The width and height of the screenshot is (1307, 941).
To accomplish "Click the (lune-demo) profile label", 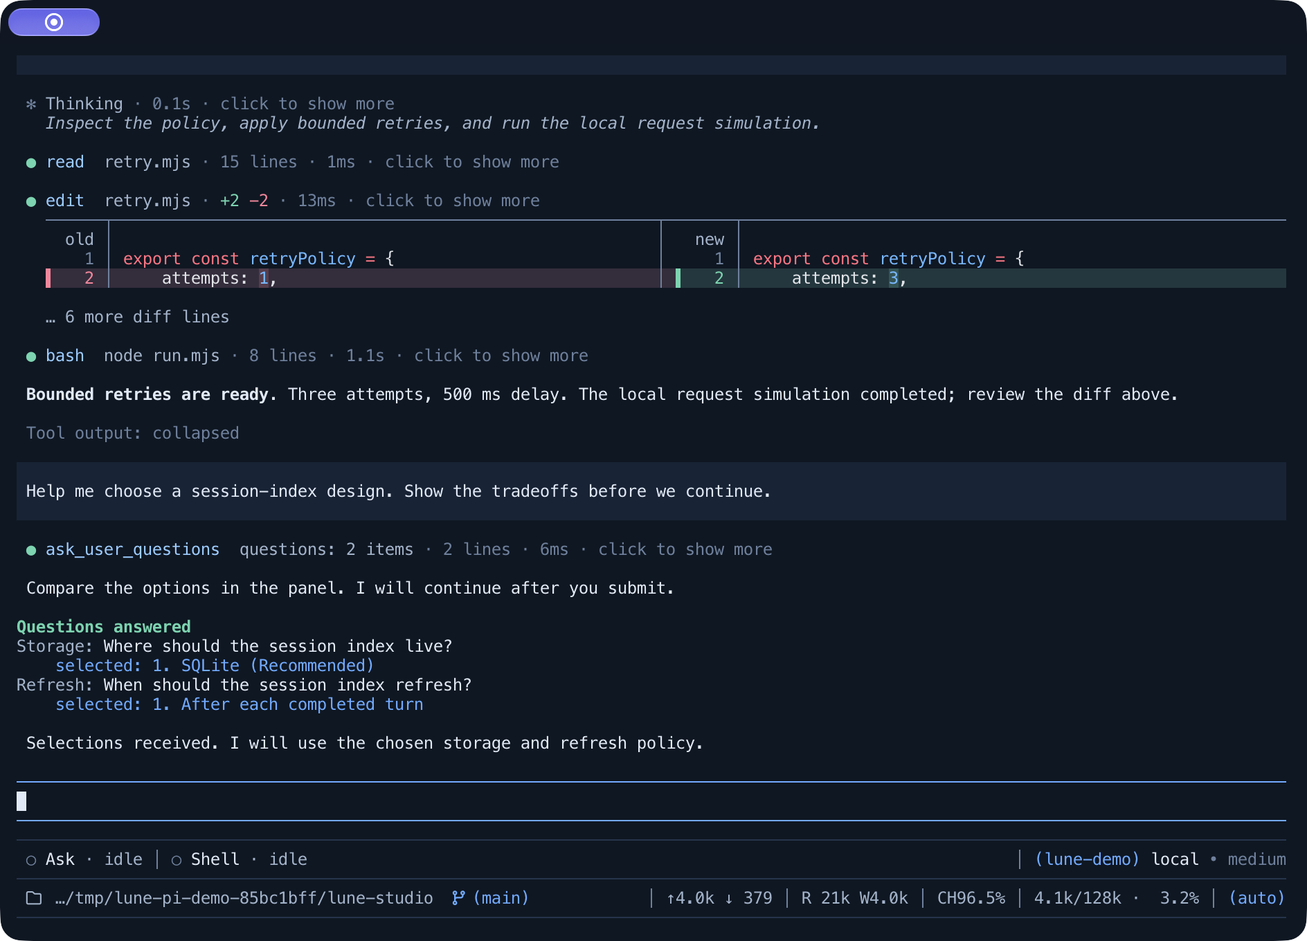I will coord(1087,859).
